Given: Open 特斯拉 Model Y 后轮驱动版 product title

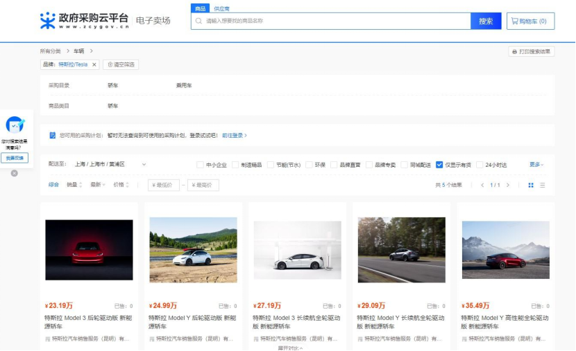Looking at the screenshot, I should tap(192, 322).
